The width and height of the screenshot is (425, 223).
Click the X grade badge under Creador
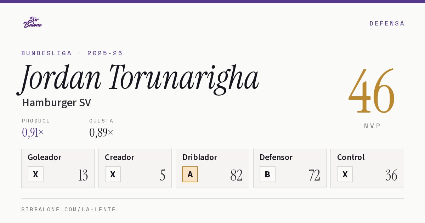(x=113, y=175)
